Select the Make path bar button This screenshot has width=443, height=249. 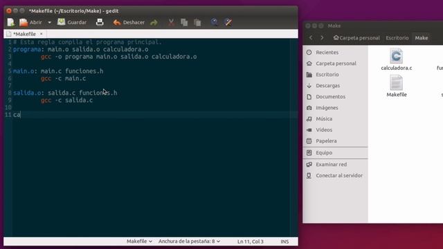click(x=422, y=38)
